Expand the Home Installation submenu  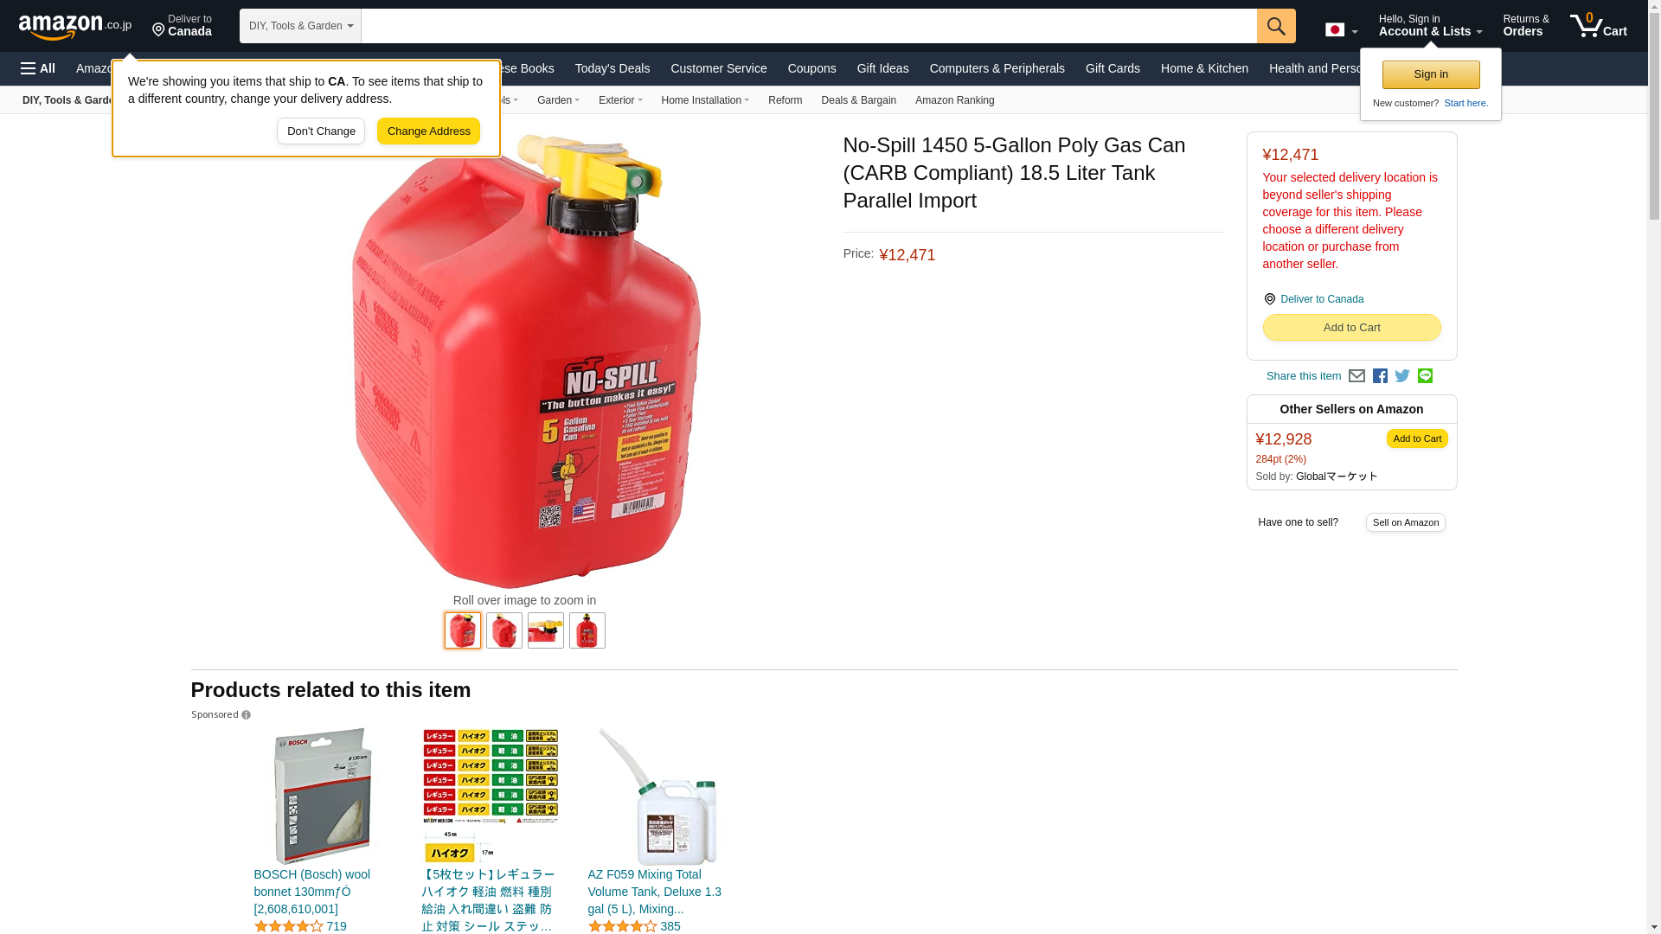coord(705,100)
